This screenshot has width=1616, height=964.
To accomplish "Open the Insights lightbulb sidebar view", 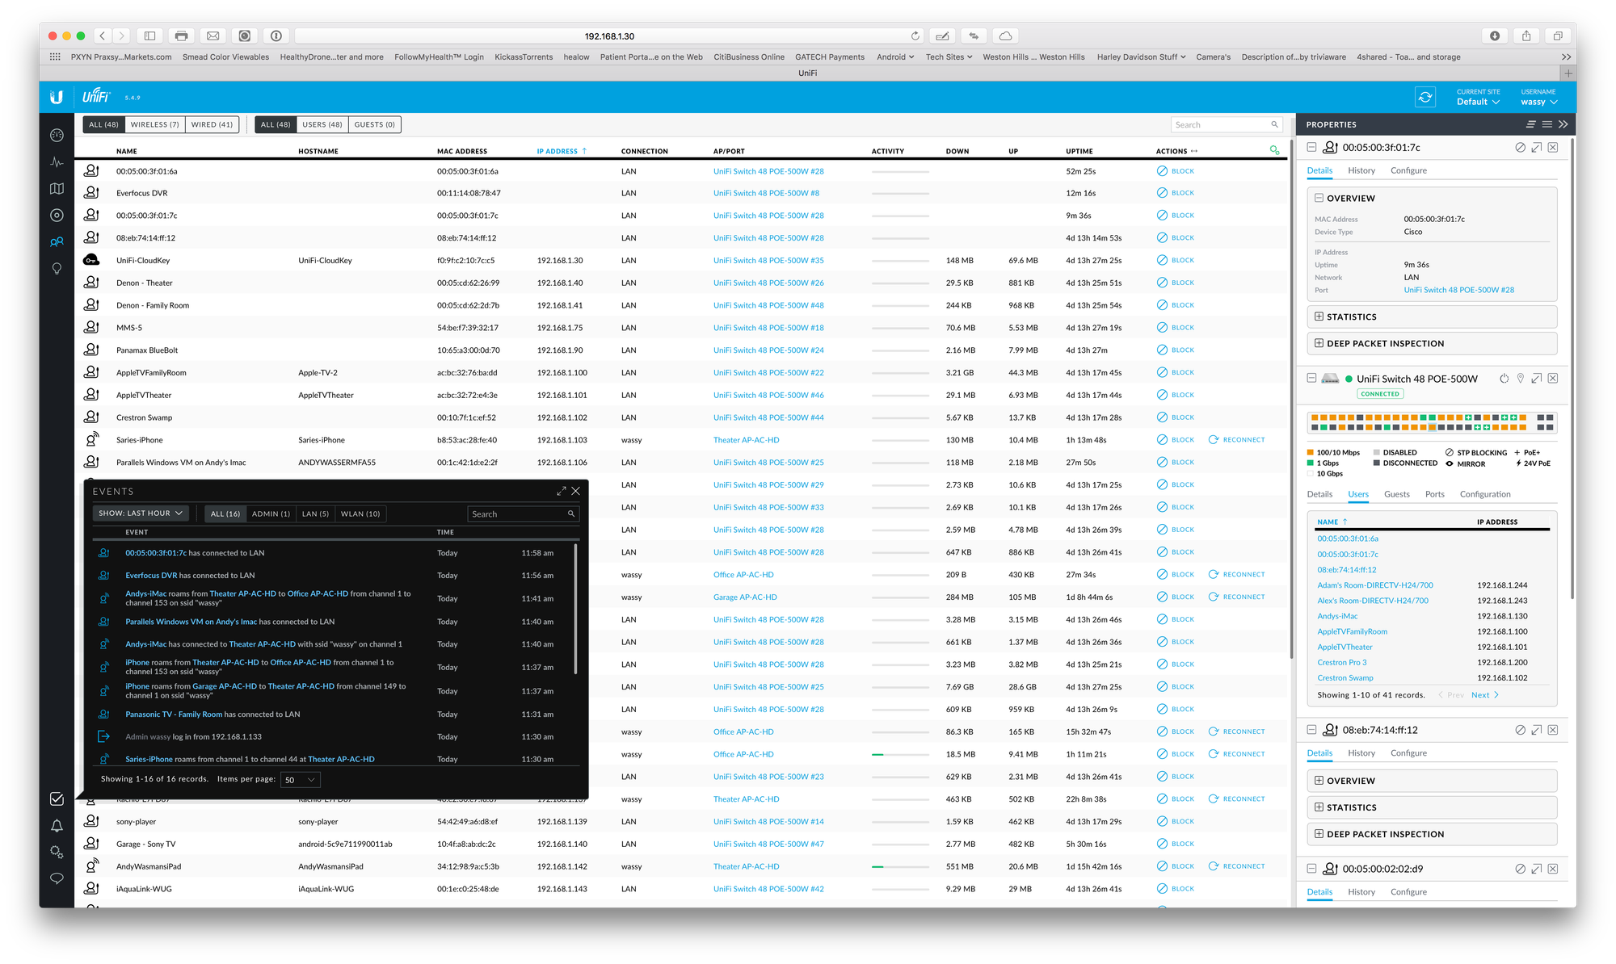I will (57, 268).
